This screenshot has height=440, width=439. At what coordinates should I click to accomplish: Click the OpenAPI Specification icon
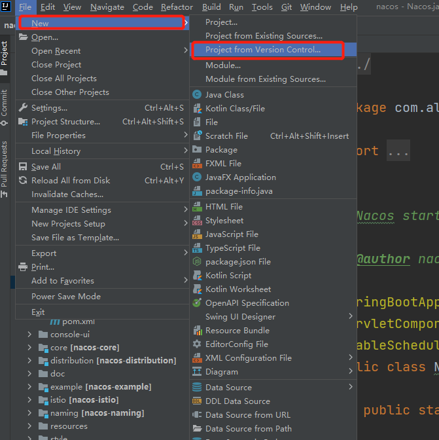point(197,302)
